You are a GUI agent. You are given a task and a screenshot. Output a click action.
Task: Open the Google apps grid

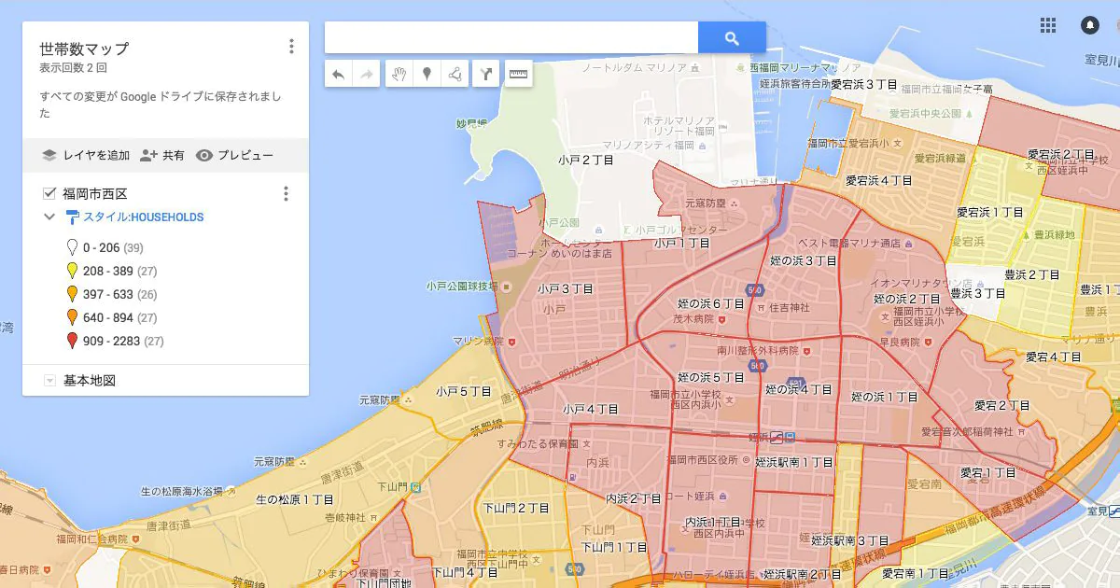tap(1048, 25)
